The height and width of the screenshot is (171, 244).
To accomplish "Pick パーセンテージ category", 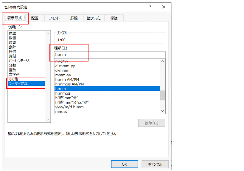I will [19, 61].
